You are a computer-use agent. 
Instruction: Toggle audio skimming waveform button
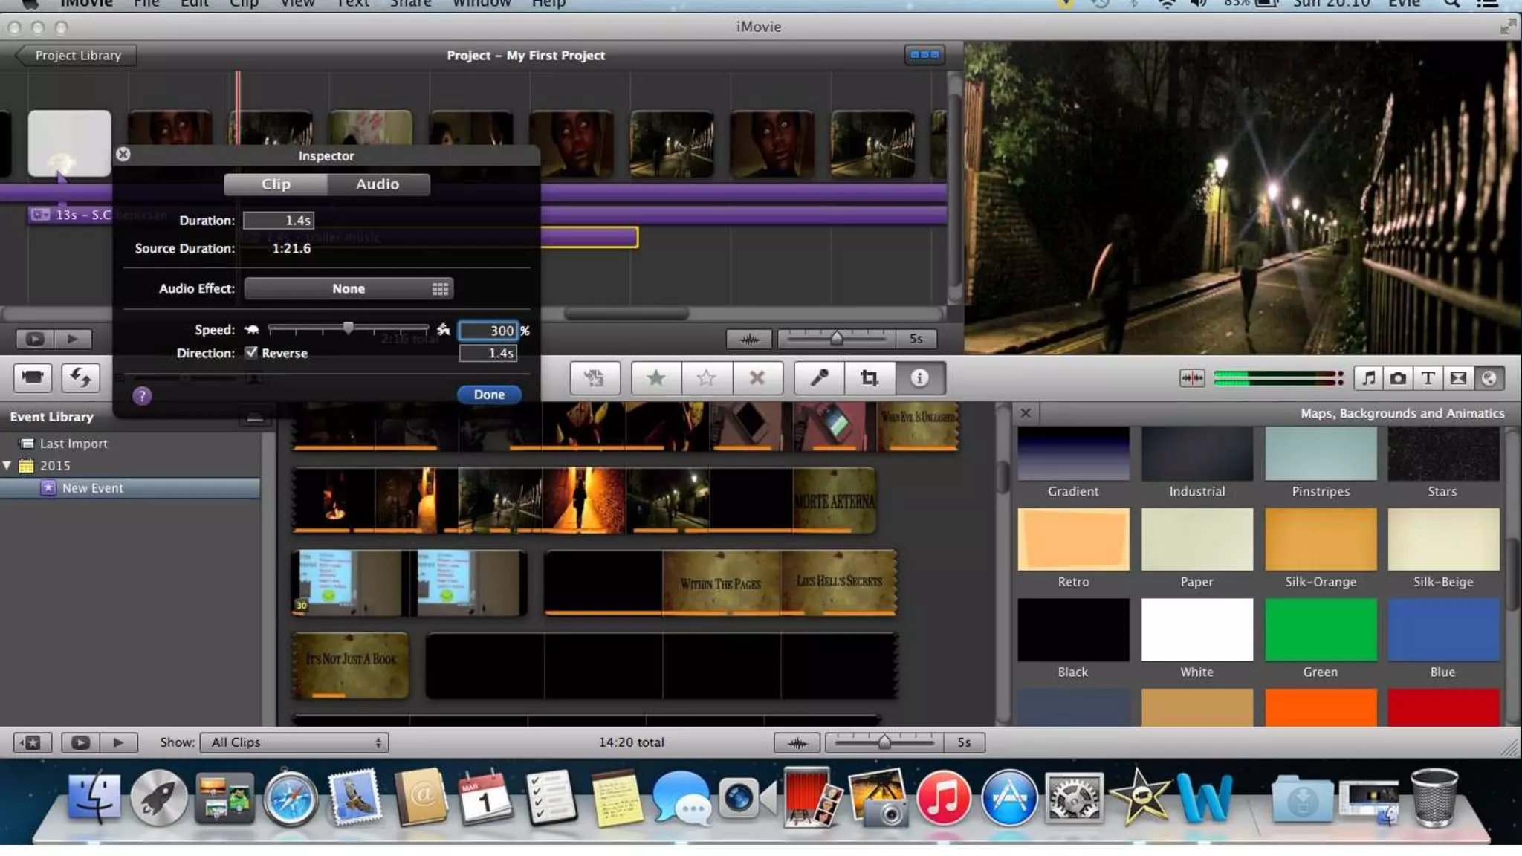click(1192, 378)
